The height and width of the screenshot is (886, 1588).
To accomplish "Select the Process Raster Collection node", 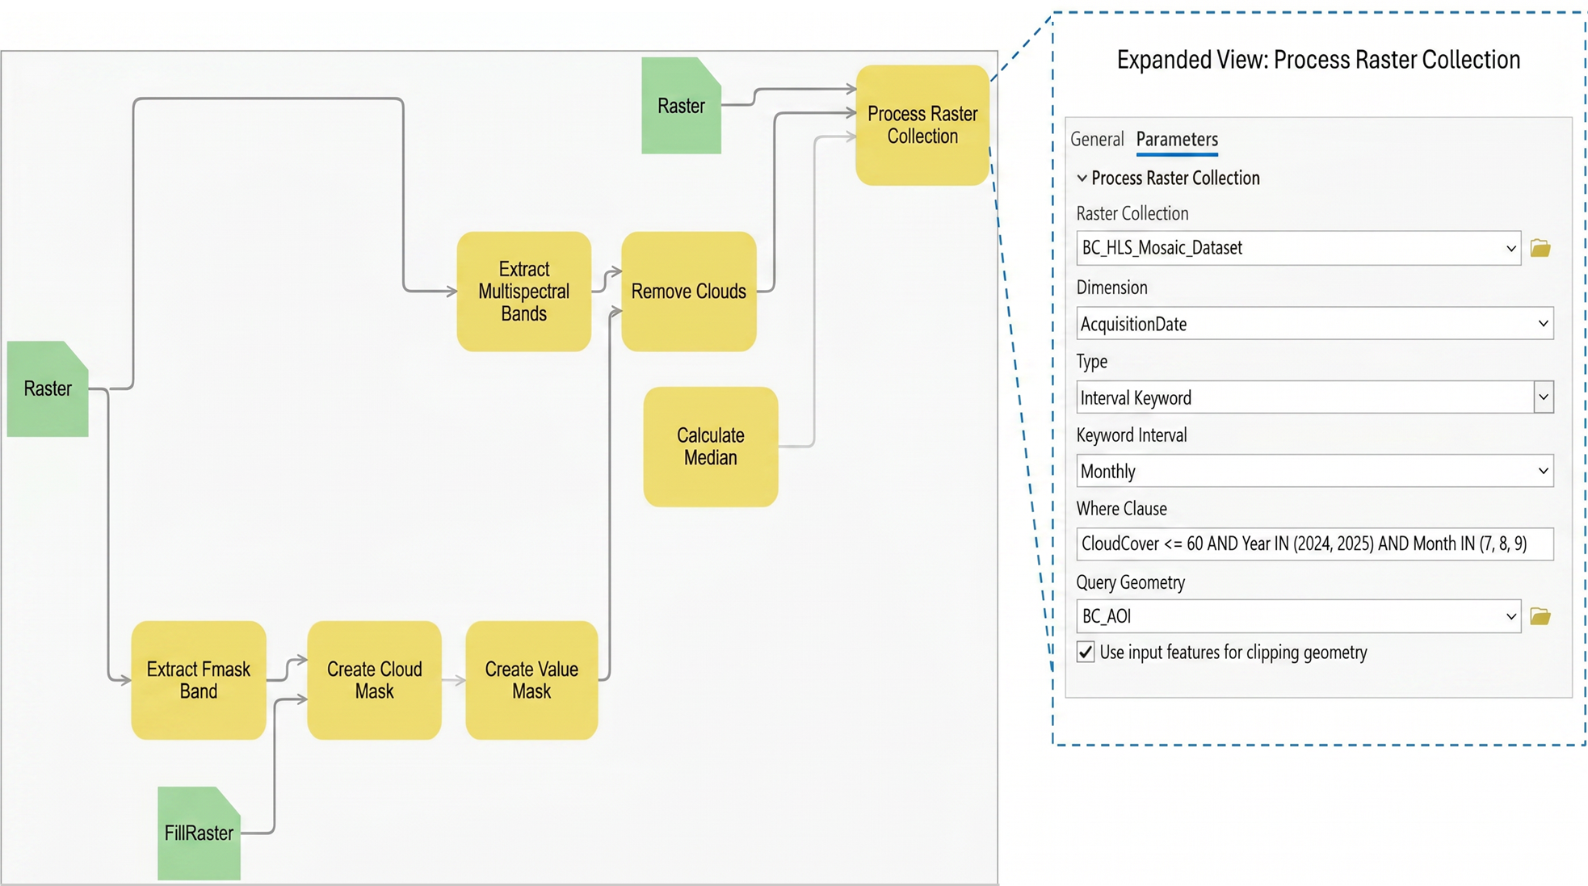I will point(922,125).
